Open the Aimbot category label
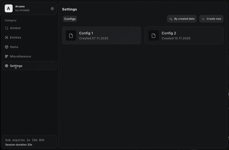The image size is (229, 150). pyautogui.click(x=15, y=28)
